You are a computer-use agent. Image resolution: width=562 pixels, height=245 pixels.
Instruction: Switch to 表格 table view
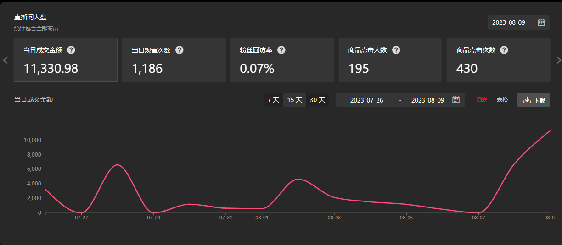pyautogui.click(x=502, y=100)
